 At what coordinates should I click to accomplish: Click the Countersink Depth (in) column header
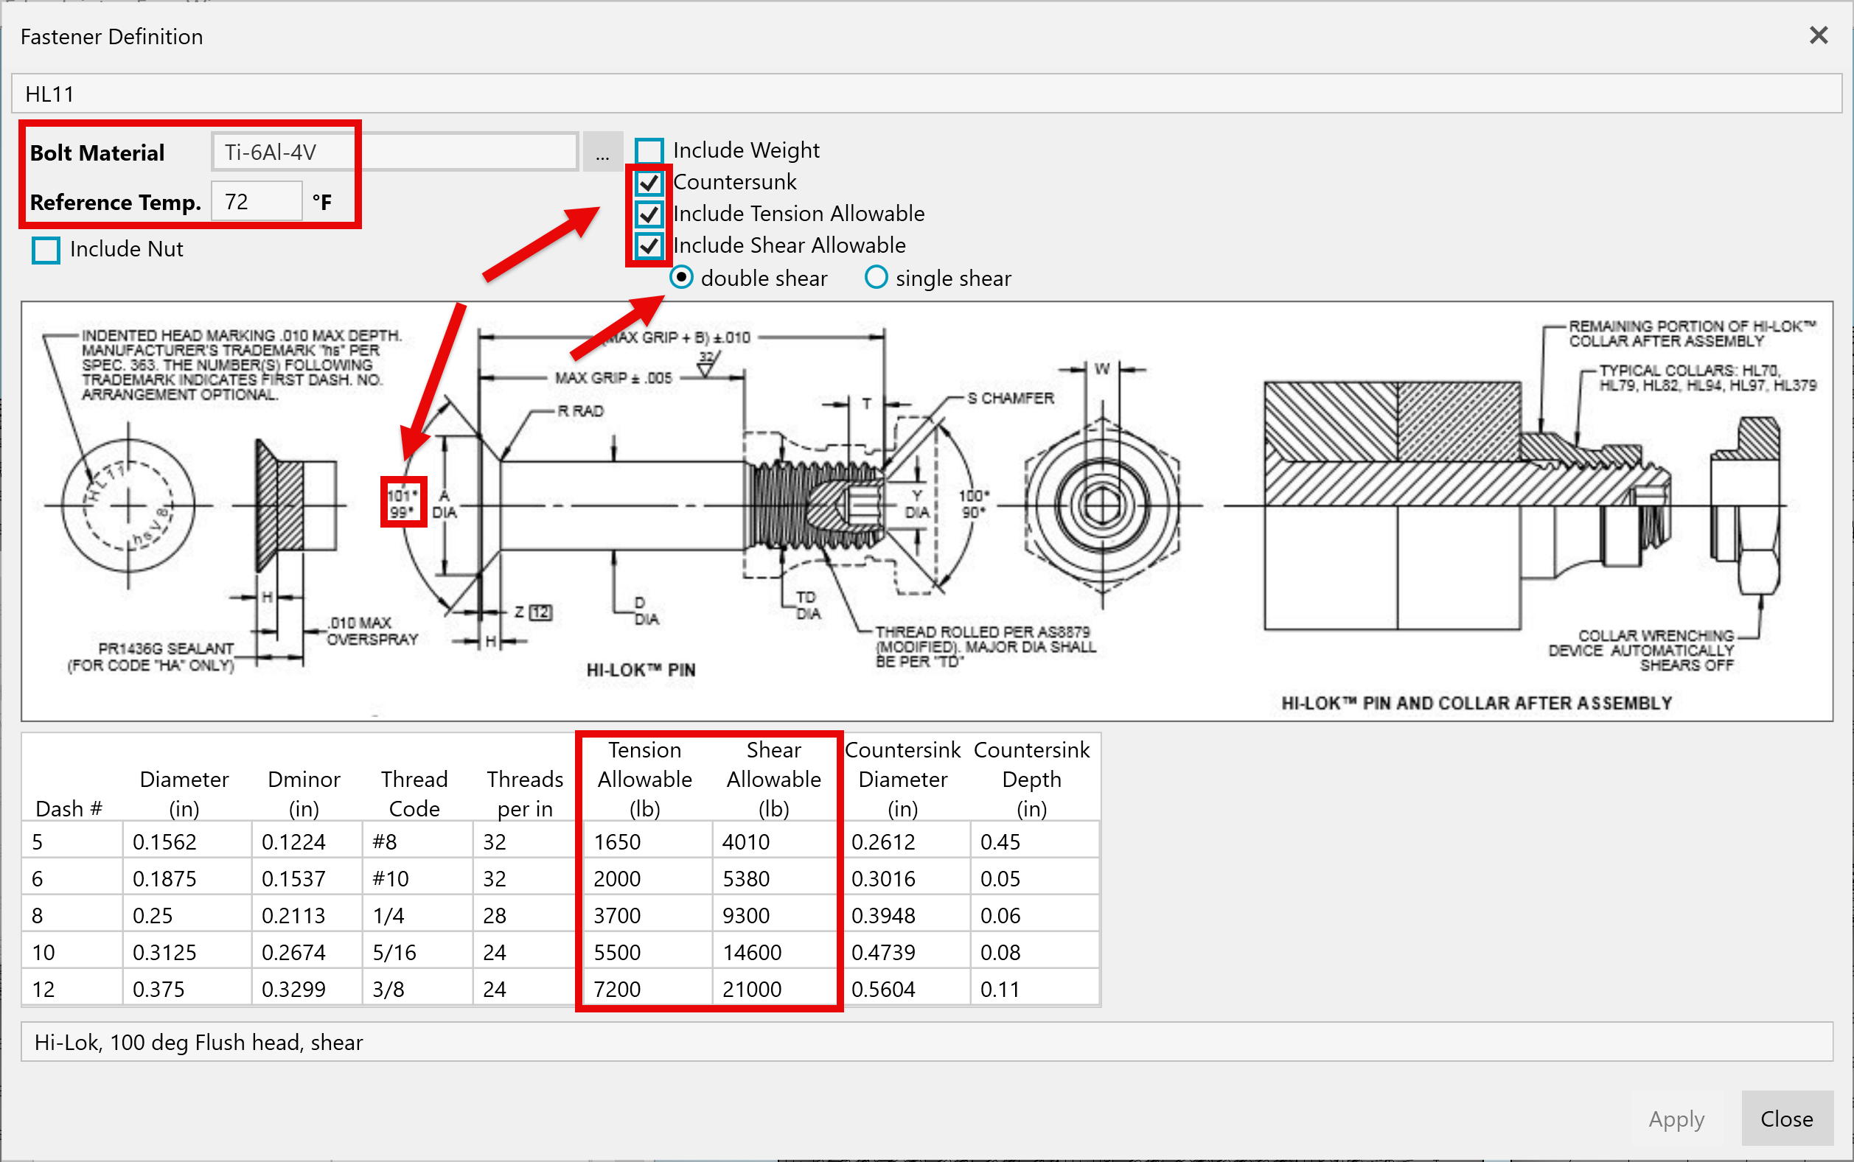(1031, 779)
